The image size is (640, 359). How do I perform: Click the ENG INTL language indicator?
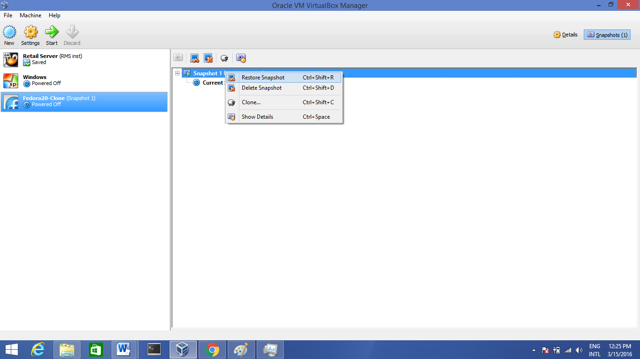tap(595, 350)
